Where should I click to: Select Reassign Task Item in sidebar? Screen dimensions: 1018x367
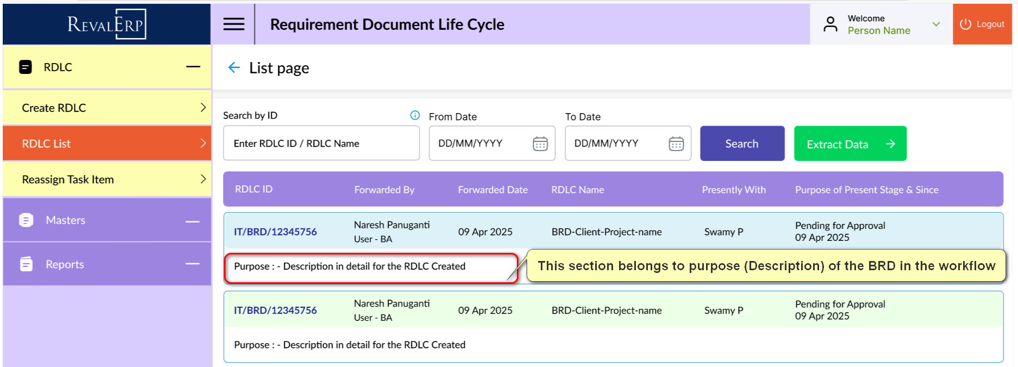point(107,179)
